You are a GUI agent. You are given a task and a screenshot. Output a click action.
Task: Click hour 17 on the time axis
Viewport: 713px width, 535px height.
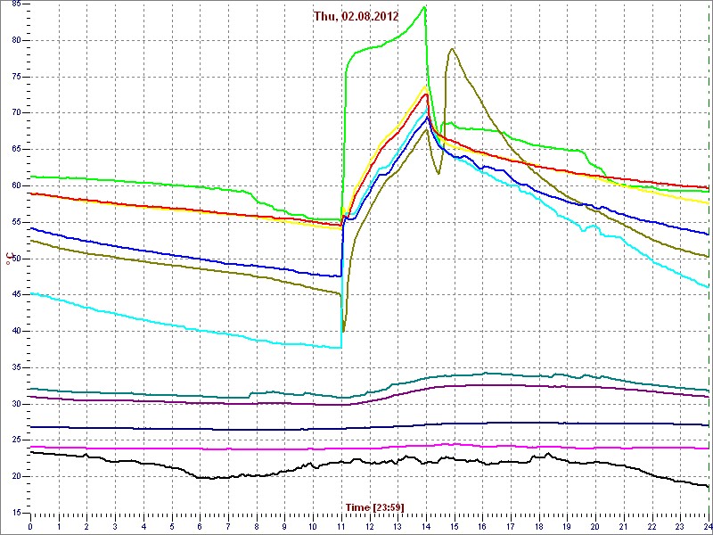pos(511,526)
